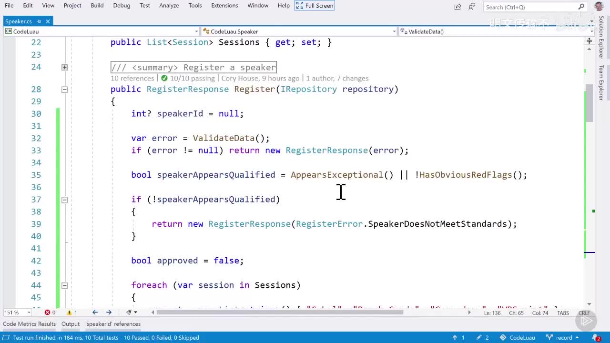This screenshot has width=610, height=343.
Task: Open the Help menu
Action: click(284, 5)
